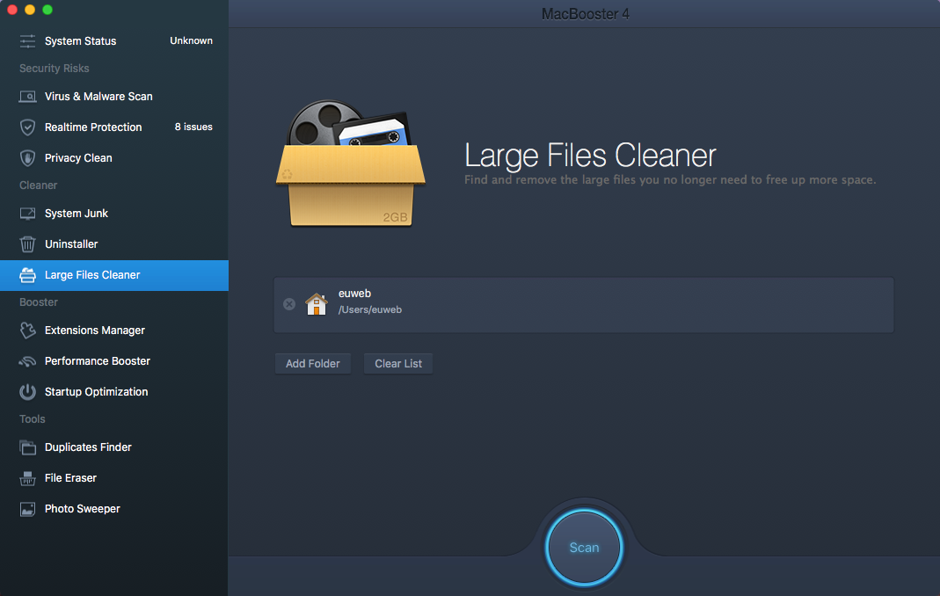Click the 'Find and remove the large files' description
The width and height of the screenshot is (940, 596).
[x=670, y=180]
